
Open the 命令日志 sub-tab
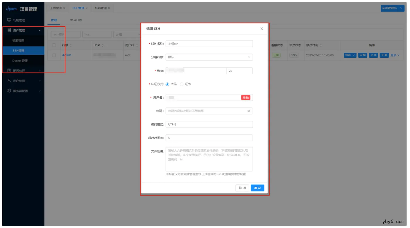coord(76,20)
